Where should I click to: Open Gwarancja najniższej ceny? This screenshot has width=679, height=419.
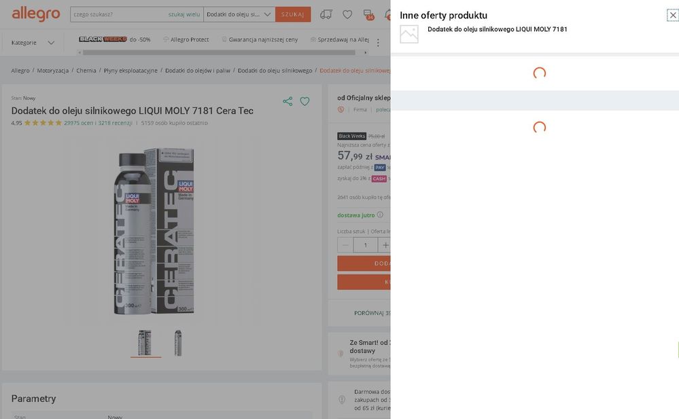260,39
